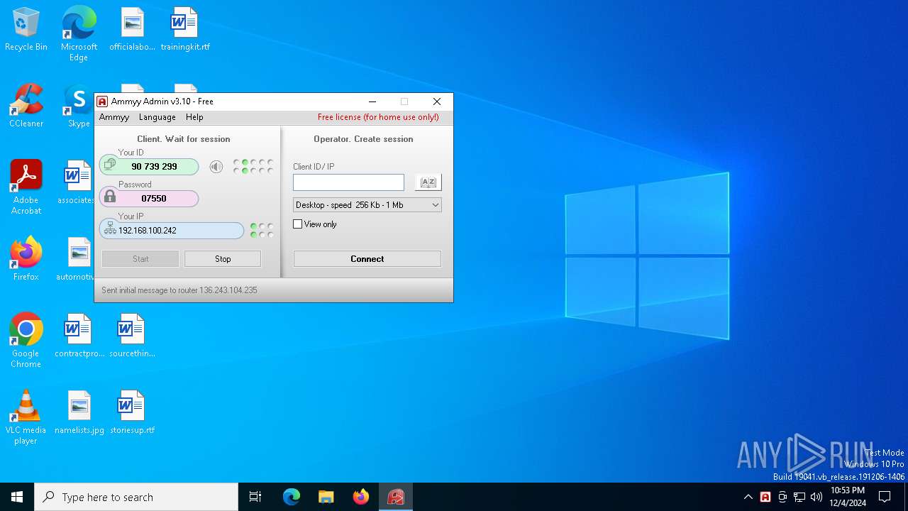Screen dimensions: 908x511
Task: Select officialabo image file on desktop
Action: point(132,30)
